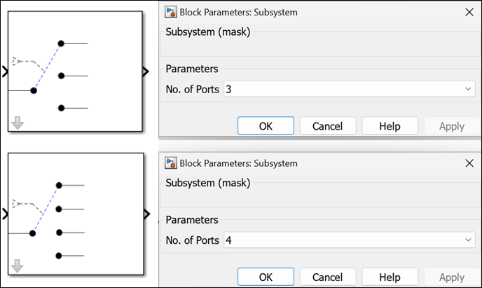The width and height of the screenshot is (482, 288).
Task: Click the output port arrow of bottom subsystem block
Action: point(145,214)
